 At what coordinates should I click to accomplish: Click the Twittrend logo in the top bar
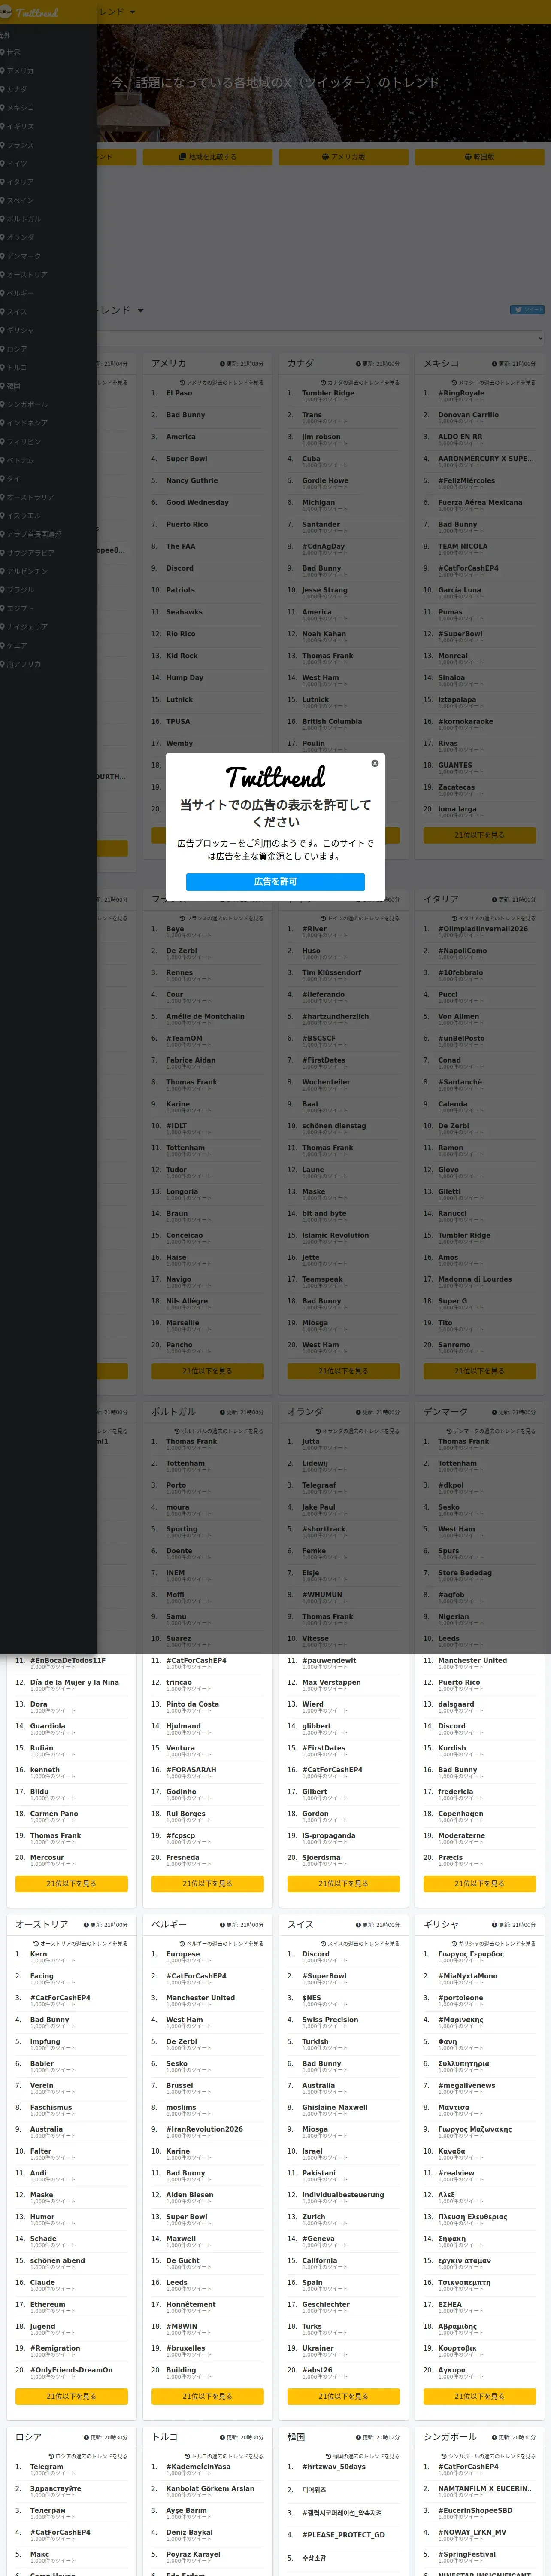click(30, 12)
